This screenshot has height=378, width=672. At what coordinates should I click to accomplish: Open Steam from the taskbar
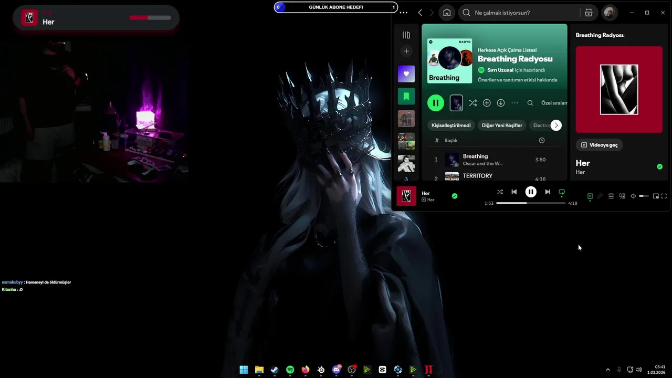(x=275, y=370)
